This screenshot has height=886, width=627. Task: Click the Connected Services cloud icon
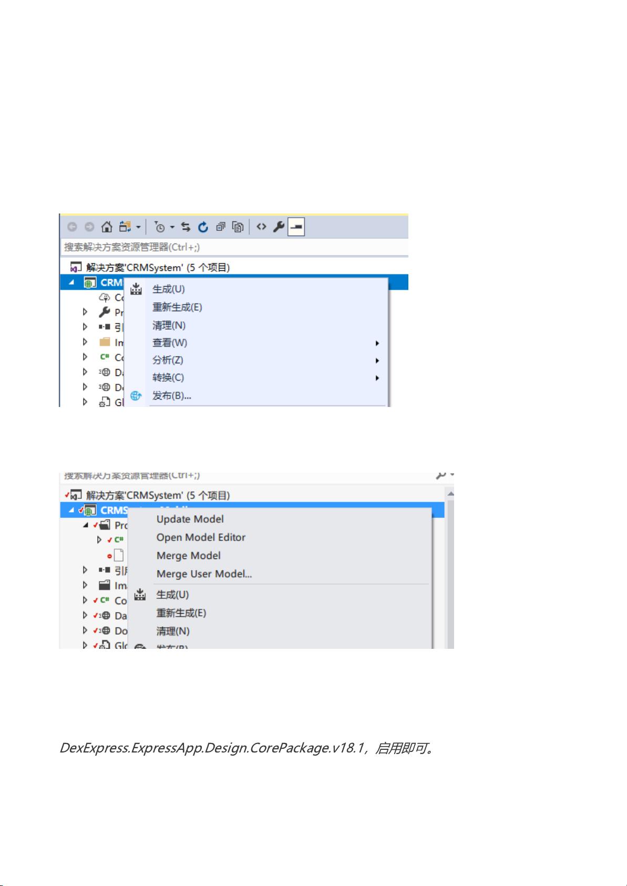tap(104, 298)
